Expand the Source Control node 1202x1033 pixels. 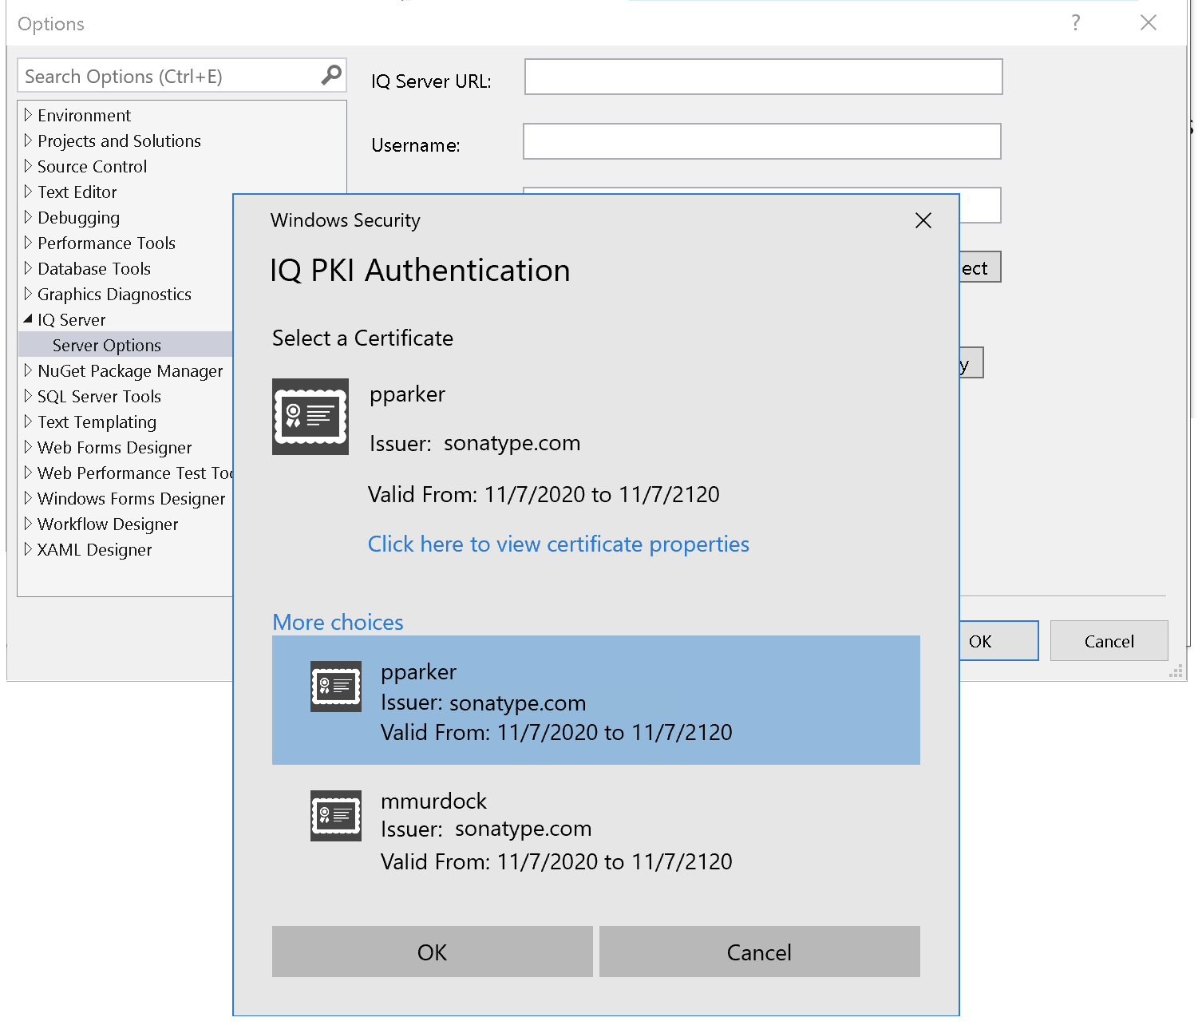coord(28,166)
